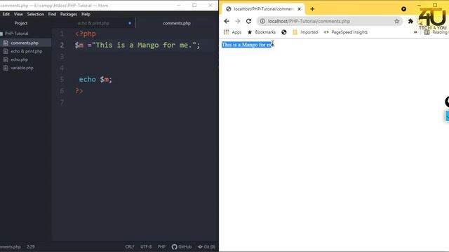Screen dimensions: 449x252
Task: Click the file icon beside echo.php
Action: pos(6,59)
